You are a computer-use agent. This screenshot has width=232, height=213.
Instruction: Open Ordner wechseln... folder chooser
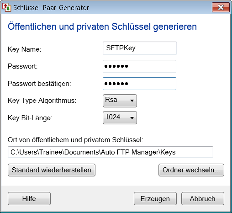(191, 170)
